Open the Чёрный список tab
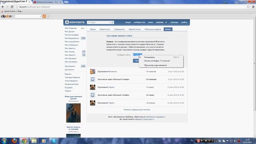 tap(134, 29)
